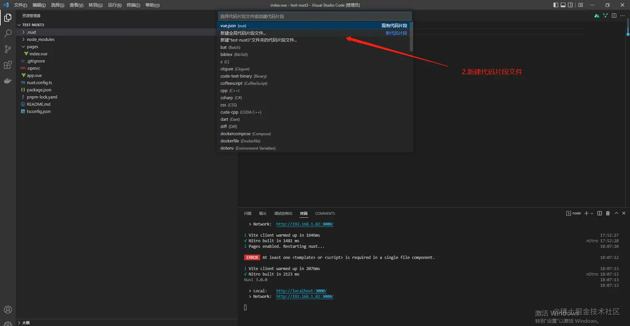Select csharp (C#) in snippet list
The width and height of the screenshot is (630, 326).
[x=314, y=98]
